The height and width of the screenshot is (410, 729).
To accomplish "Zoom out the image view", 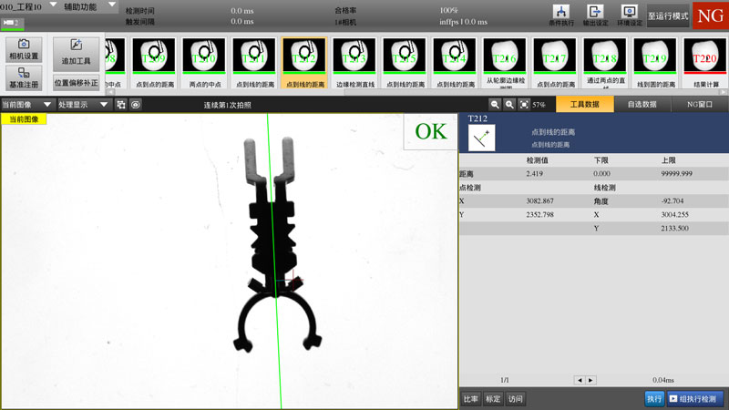I will point(495,105).
